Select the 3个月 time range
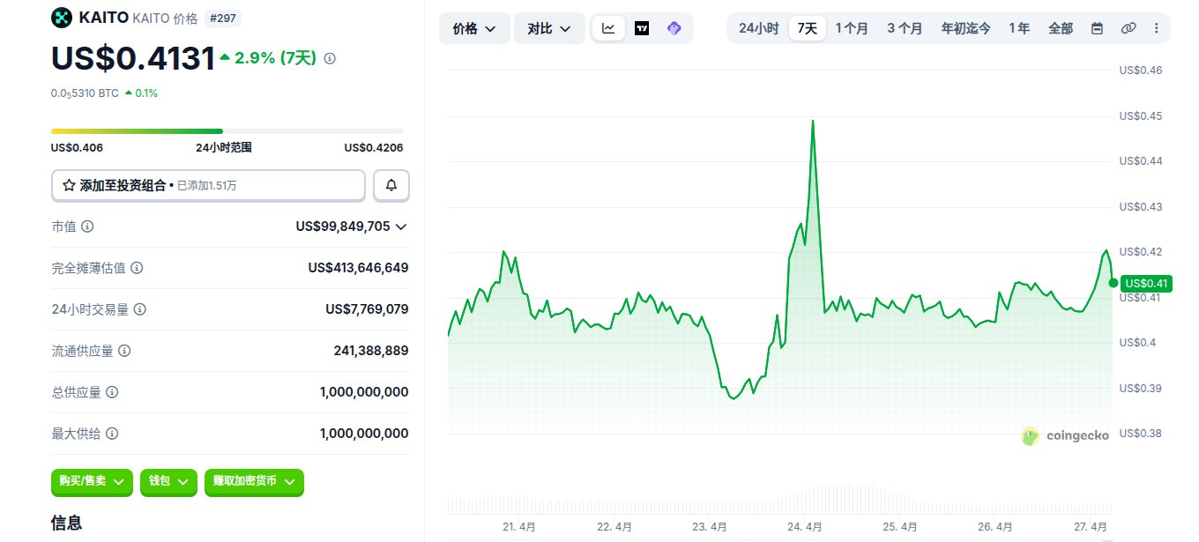 click(905, 28)
